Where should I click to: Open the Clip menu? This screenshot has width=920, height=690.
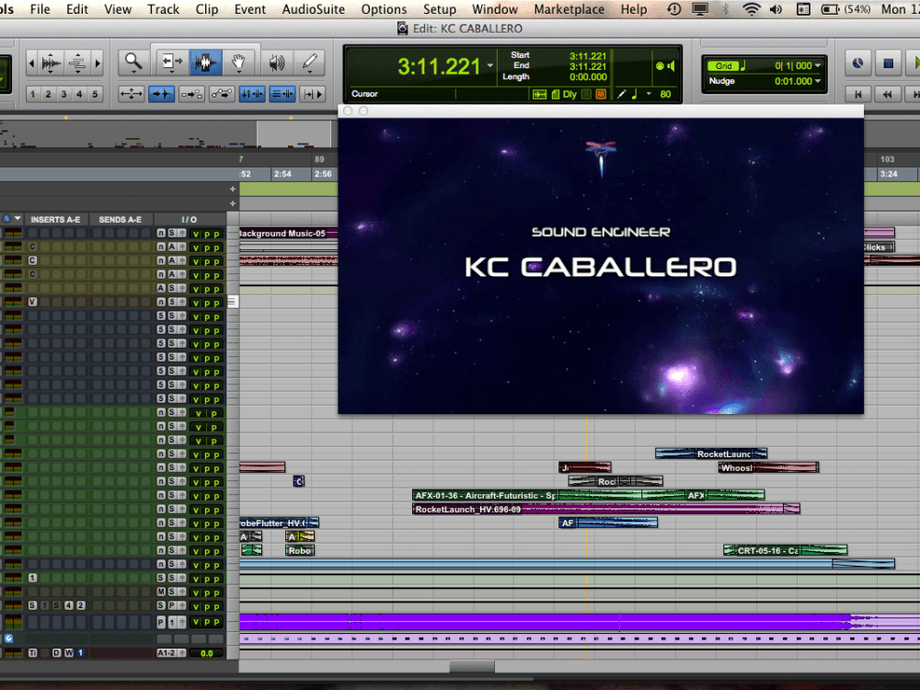tap(206, 9)
